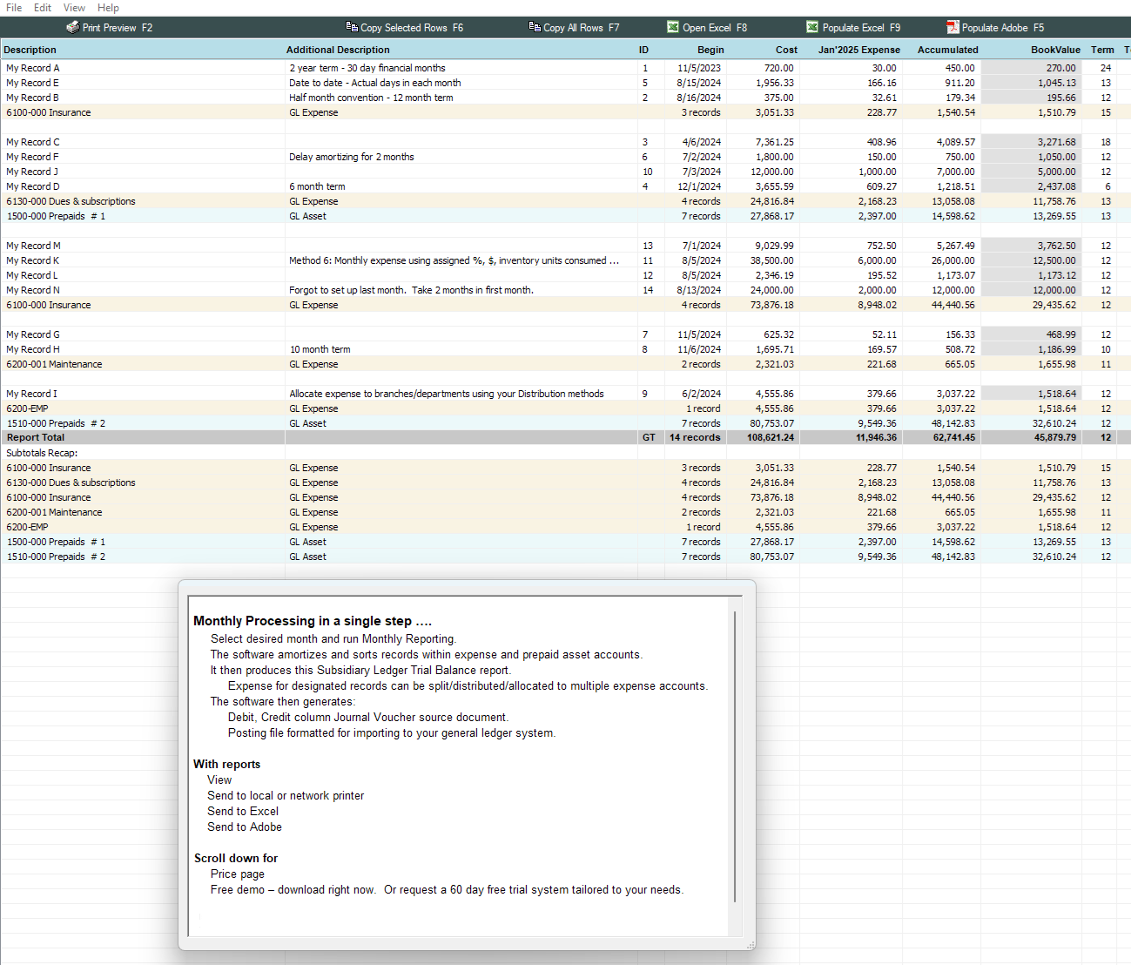Click Print Preview F2 button
Image resolution: width=1131 pixels, height=965 pixels.
(110, 27)
